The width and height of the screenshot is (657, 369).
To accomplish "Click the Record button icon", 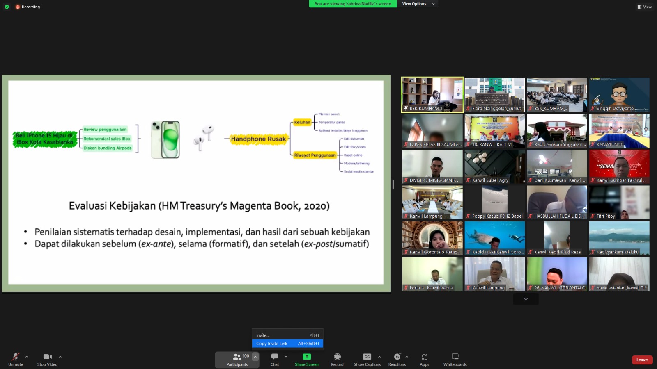I will point(337,357).
